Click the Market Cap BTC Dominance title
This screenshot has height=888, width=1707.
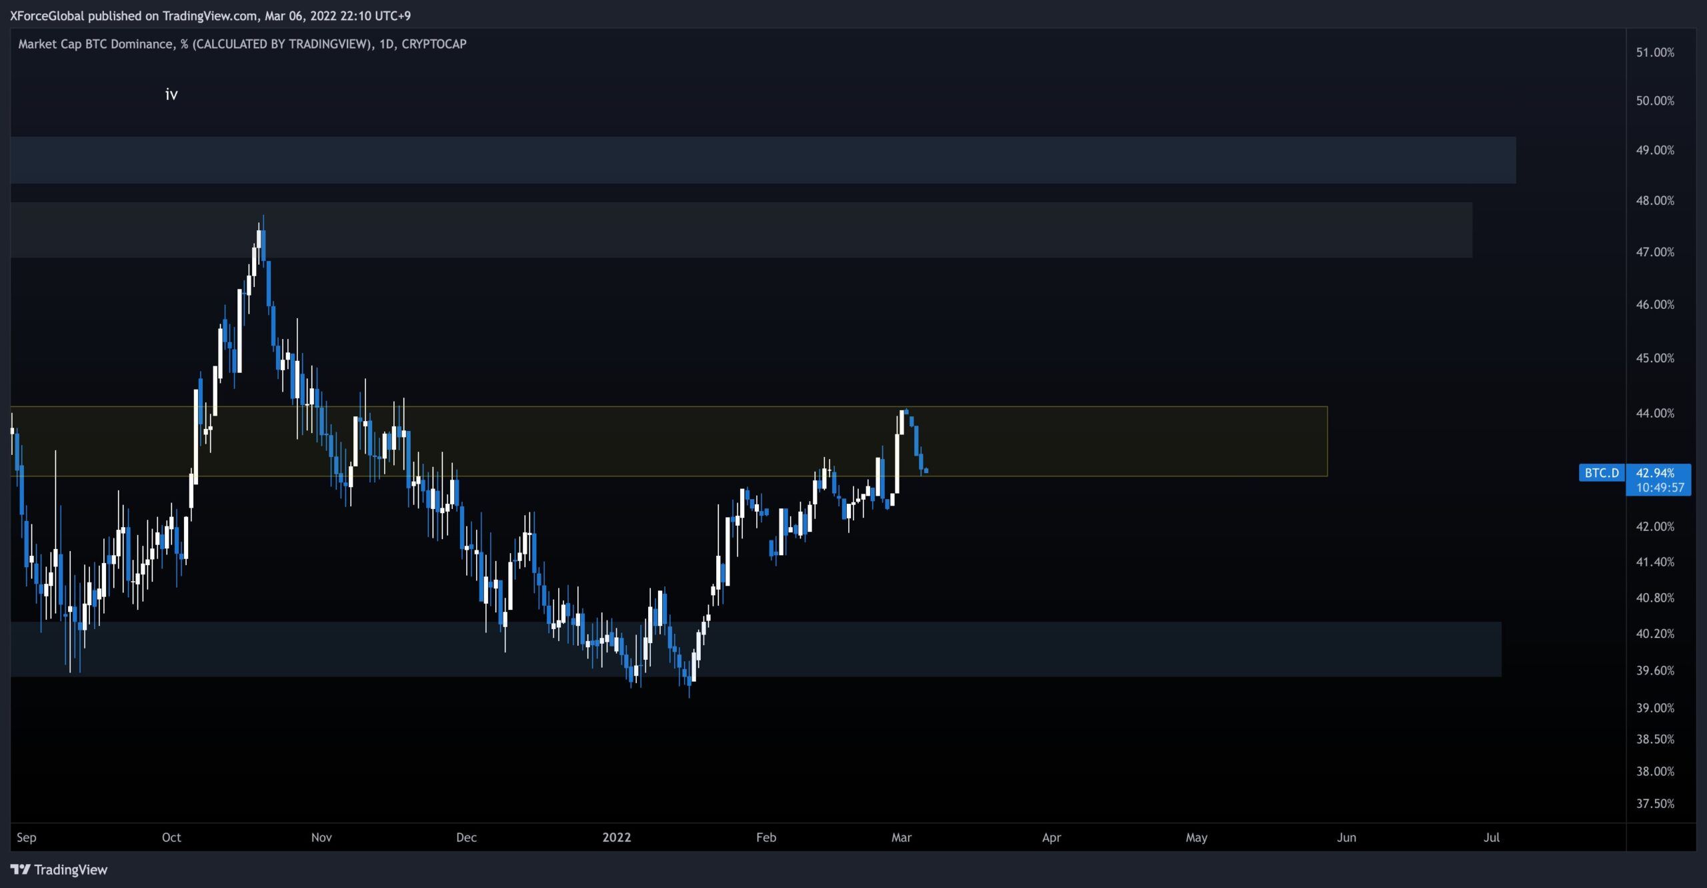click(x=242, y=44)
